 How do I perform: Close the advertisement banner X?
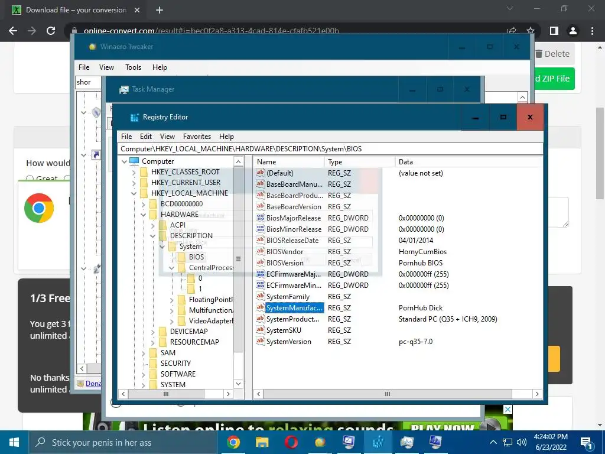508,410
